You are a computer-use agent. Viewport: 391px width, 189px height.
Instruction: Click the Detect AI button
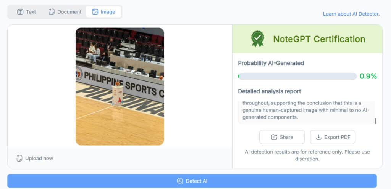point(192,181)
